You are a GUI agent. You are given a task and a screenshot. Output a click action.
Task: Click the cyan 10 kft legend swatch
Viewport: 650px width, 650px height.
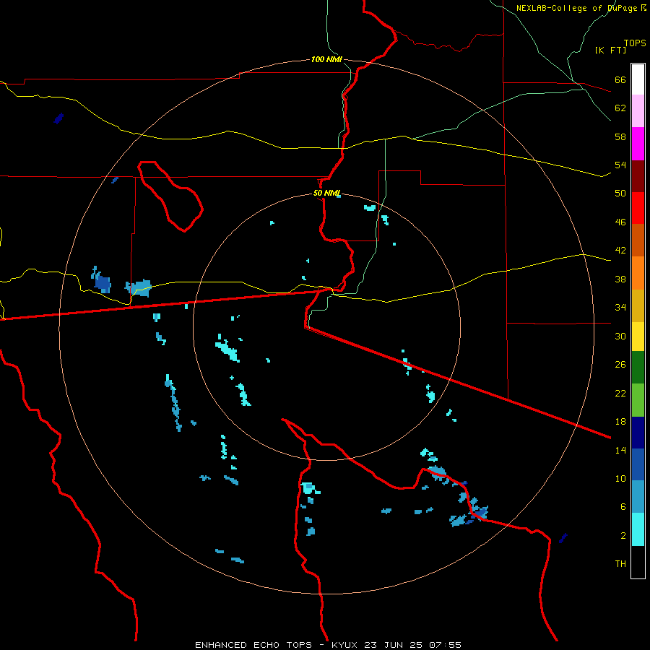(638, 529)
